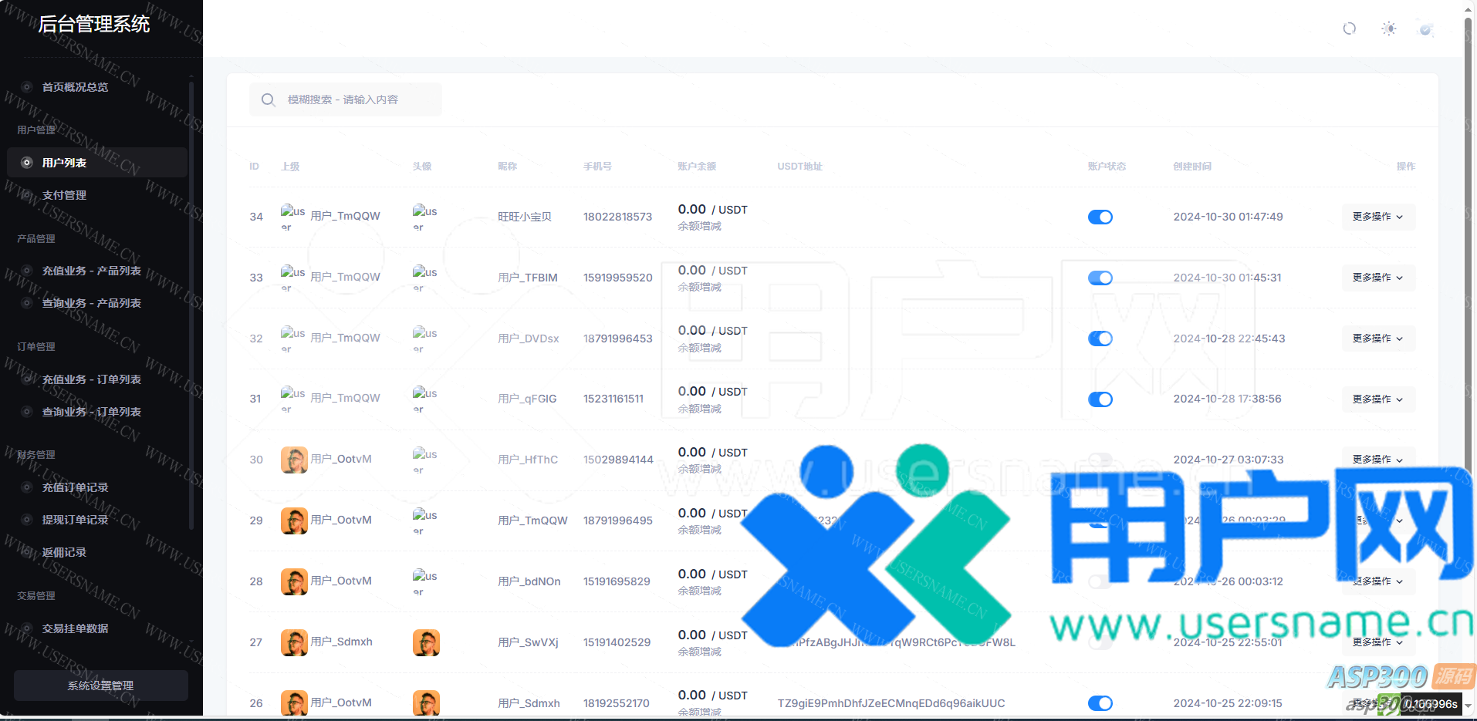Viewport: 1477px width, 721px height.
Task: Click 余额增减 link for user ID 34
Action: point(699,226)
